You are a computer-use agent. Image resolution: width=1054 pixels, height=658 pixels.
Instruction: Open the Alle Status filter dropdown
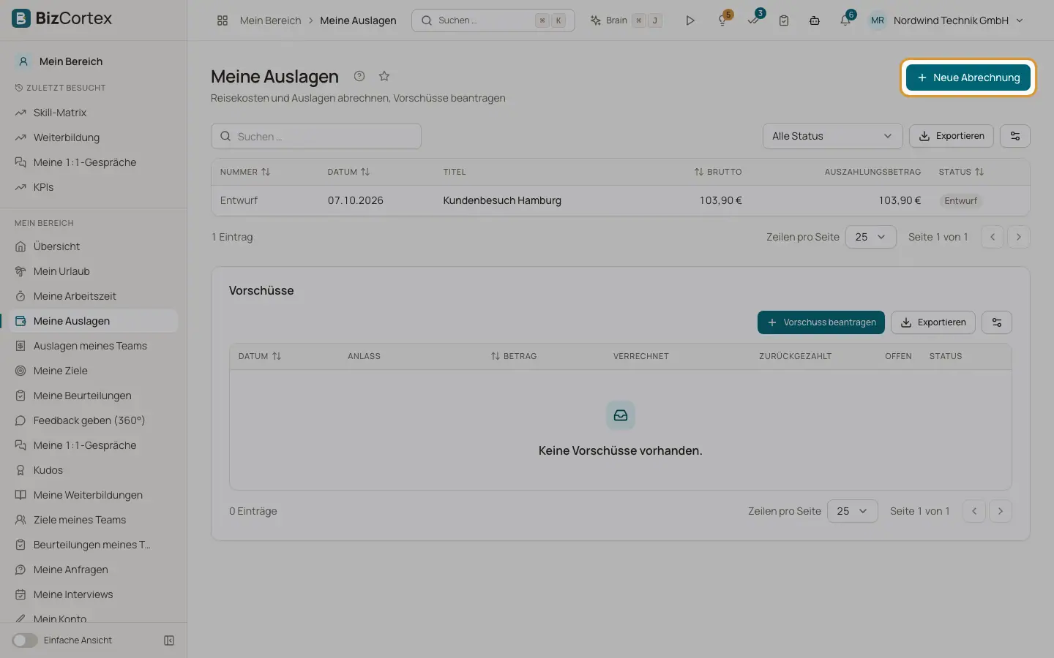[832, 136]
